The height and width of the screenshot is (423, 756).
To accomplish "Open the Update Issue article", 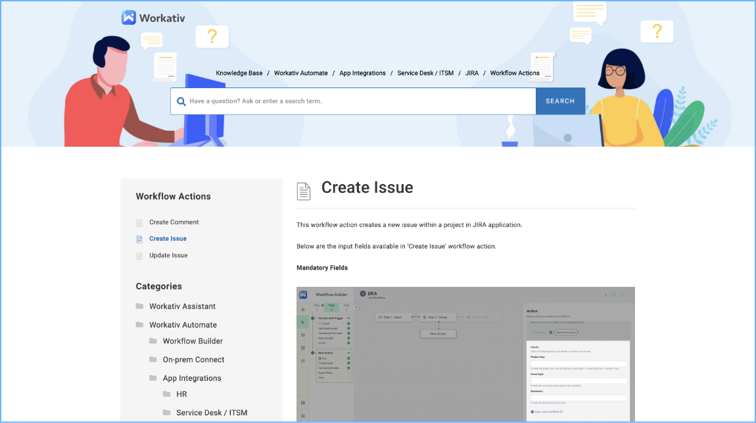I will click(168, 256).
